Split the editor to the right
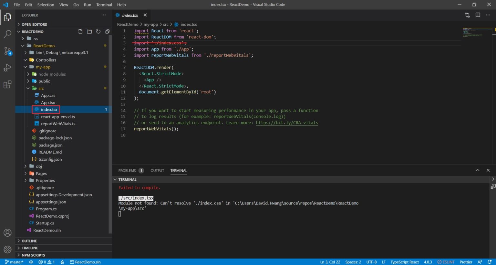The height and width of the screenshot is (265, 496). tap(478, 15)
